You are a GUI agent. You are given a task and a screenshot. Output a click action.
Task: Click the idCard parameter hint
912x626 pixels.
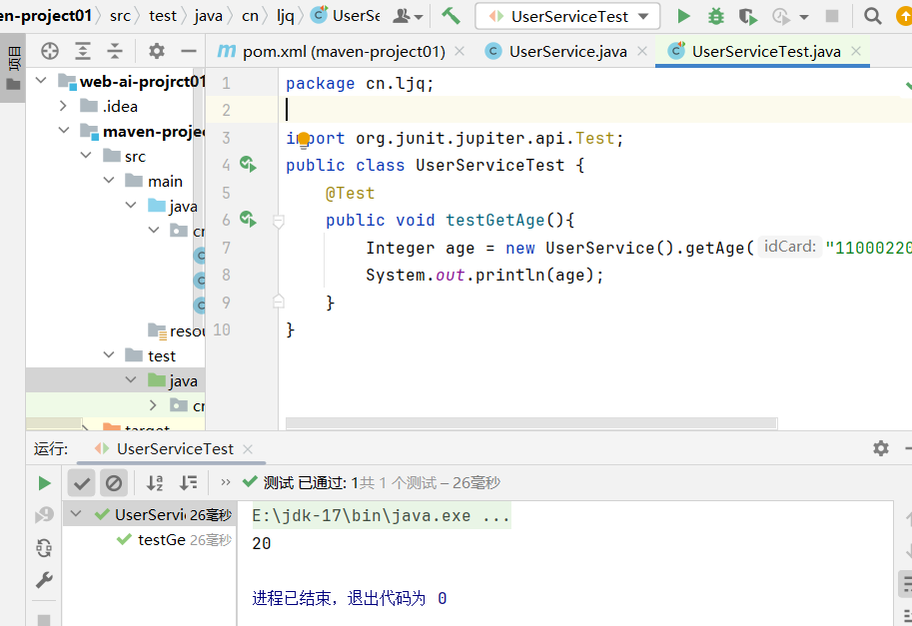[x=789, y=247]
